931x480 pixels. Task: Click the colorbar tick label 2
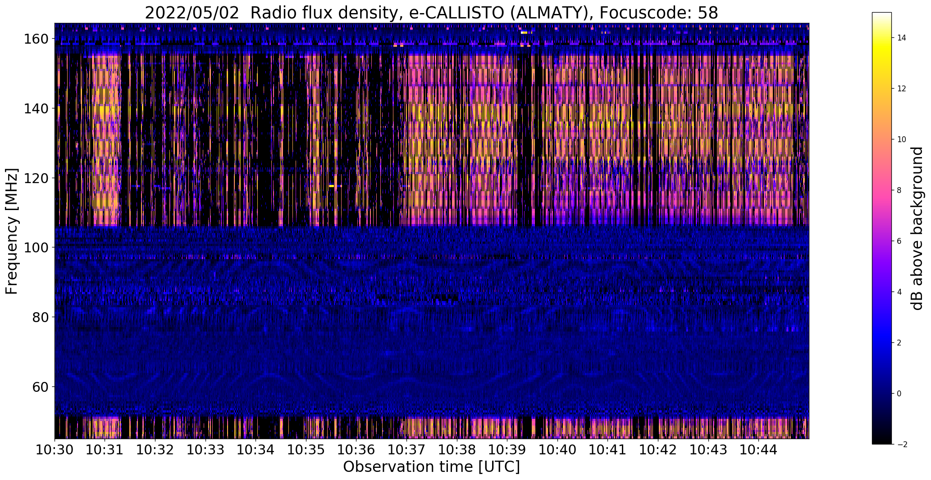pyautogui.click(x=899, y=343)
